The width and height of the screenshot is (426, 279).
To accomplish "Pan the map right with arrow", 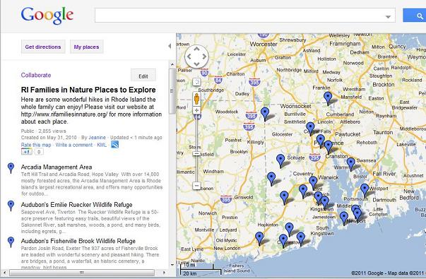I will [204, 57].
